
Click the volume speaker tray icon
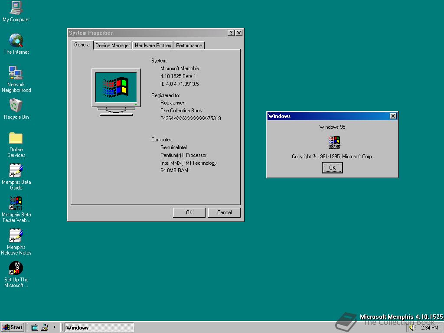click(x=412, y=328)
